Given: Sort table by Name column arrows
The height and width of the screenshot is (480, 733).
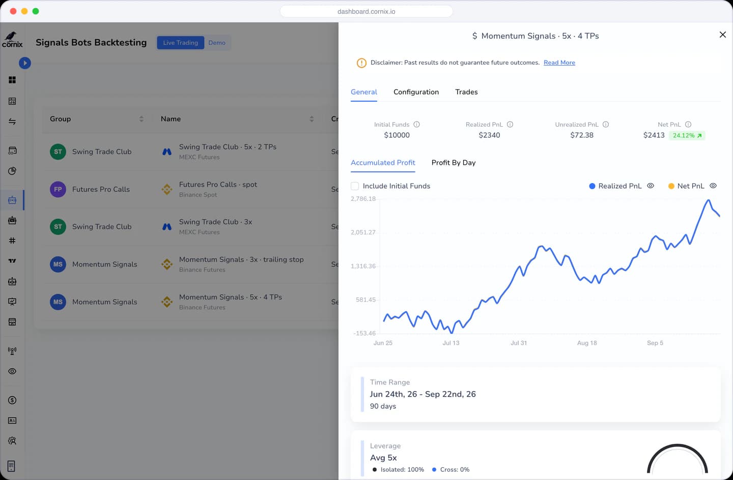Looking at the screenshot, I should point(312,119).
